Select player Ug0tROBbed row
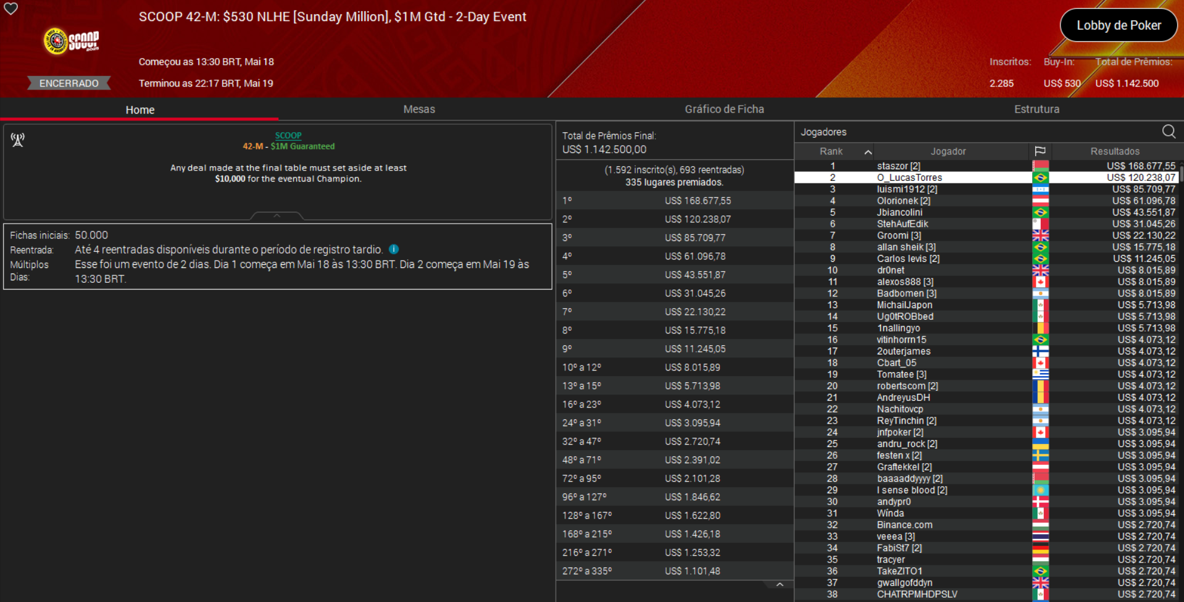The image size is (1184, 602). point(986,317)
